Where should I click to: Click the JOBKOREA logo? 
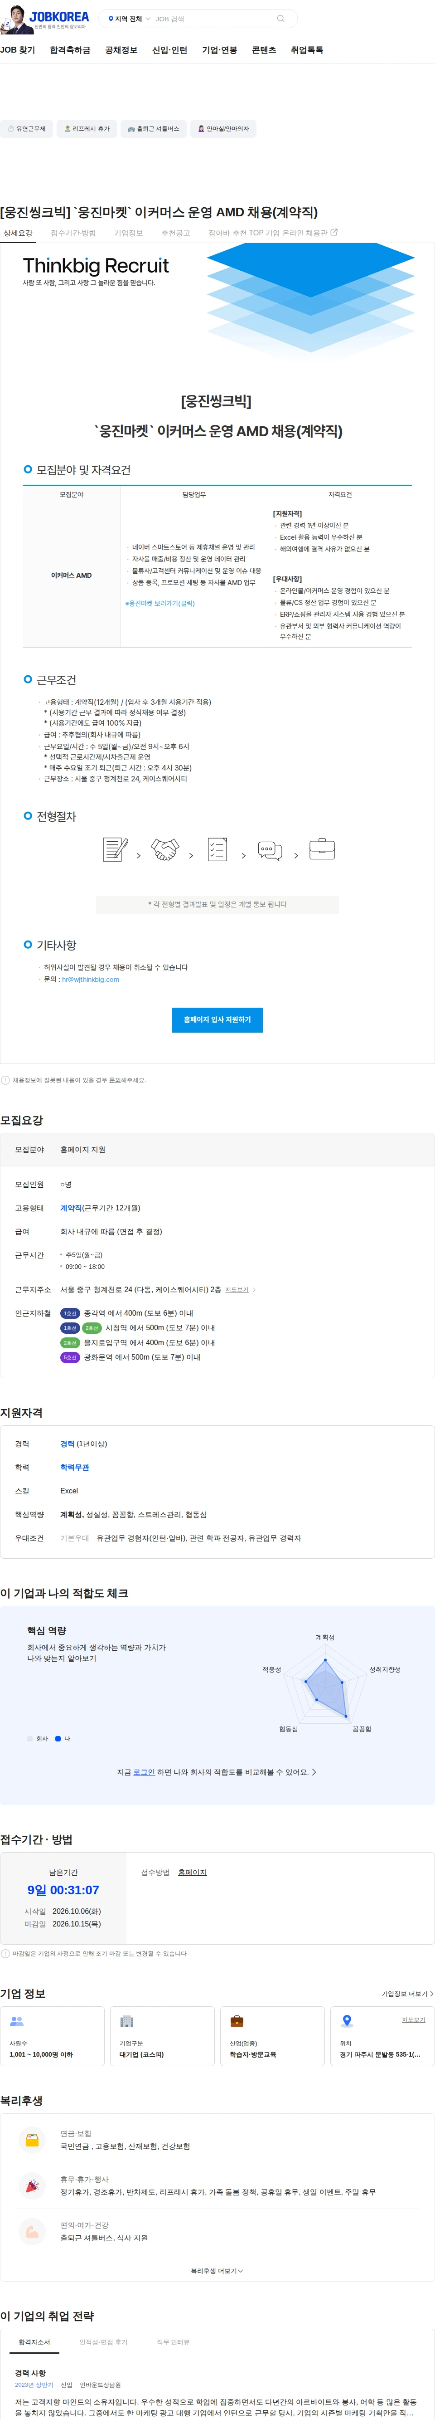tap(59, 17)
